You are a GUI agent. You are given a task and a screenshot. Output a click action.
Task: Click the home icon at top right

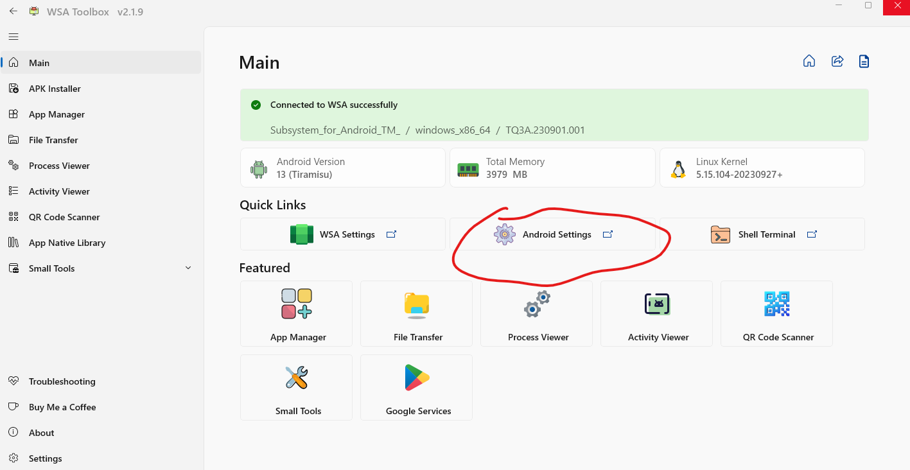pos(809,61)
